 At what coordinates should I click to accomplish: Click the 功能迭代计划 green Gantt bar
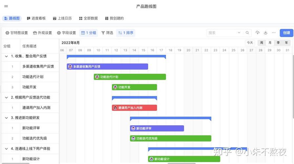[x=130, y=77]
